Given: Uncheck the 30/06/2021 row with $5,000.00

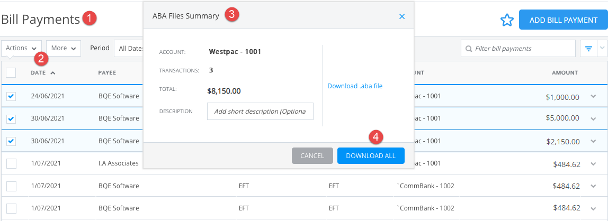Looking at the screenshot, I should point(12,118).
